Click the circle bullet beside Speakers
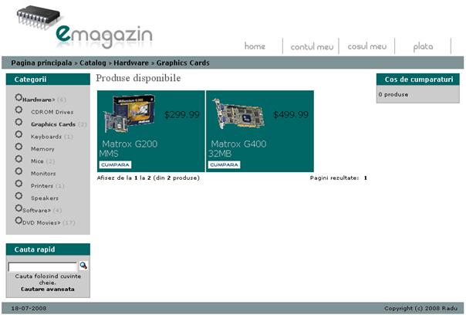This screenshot has height=315, width=466. point(19,196)
